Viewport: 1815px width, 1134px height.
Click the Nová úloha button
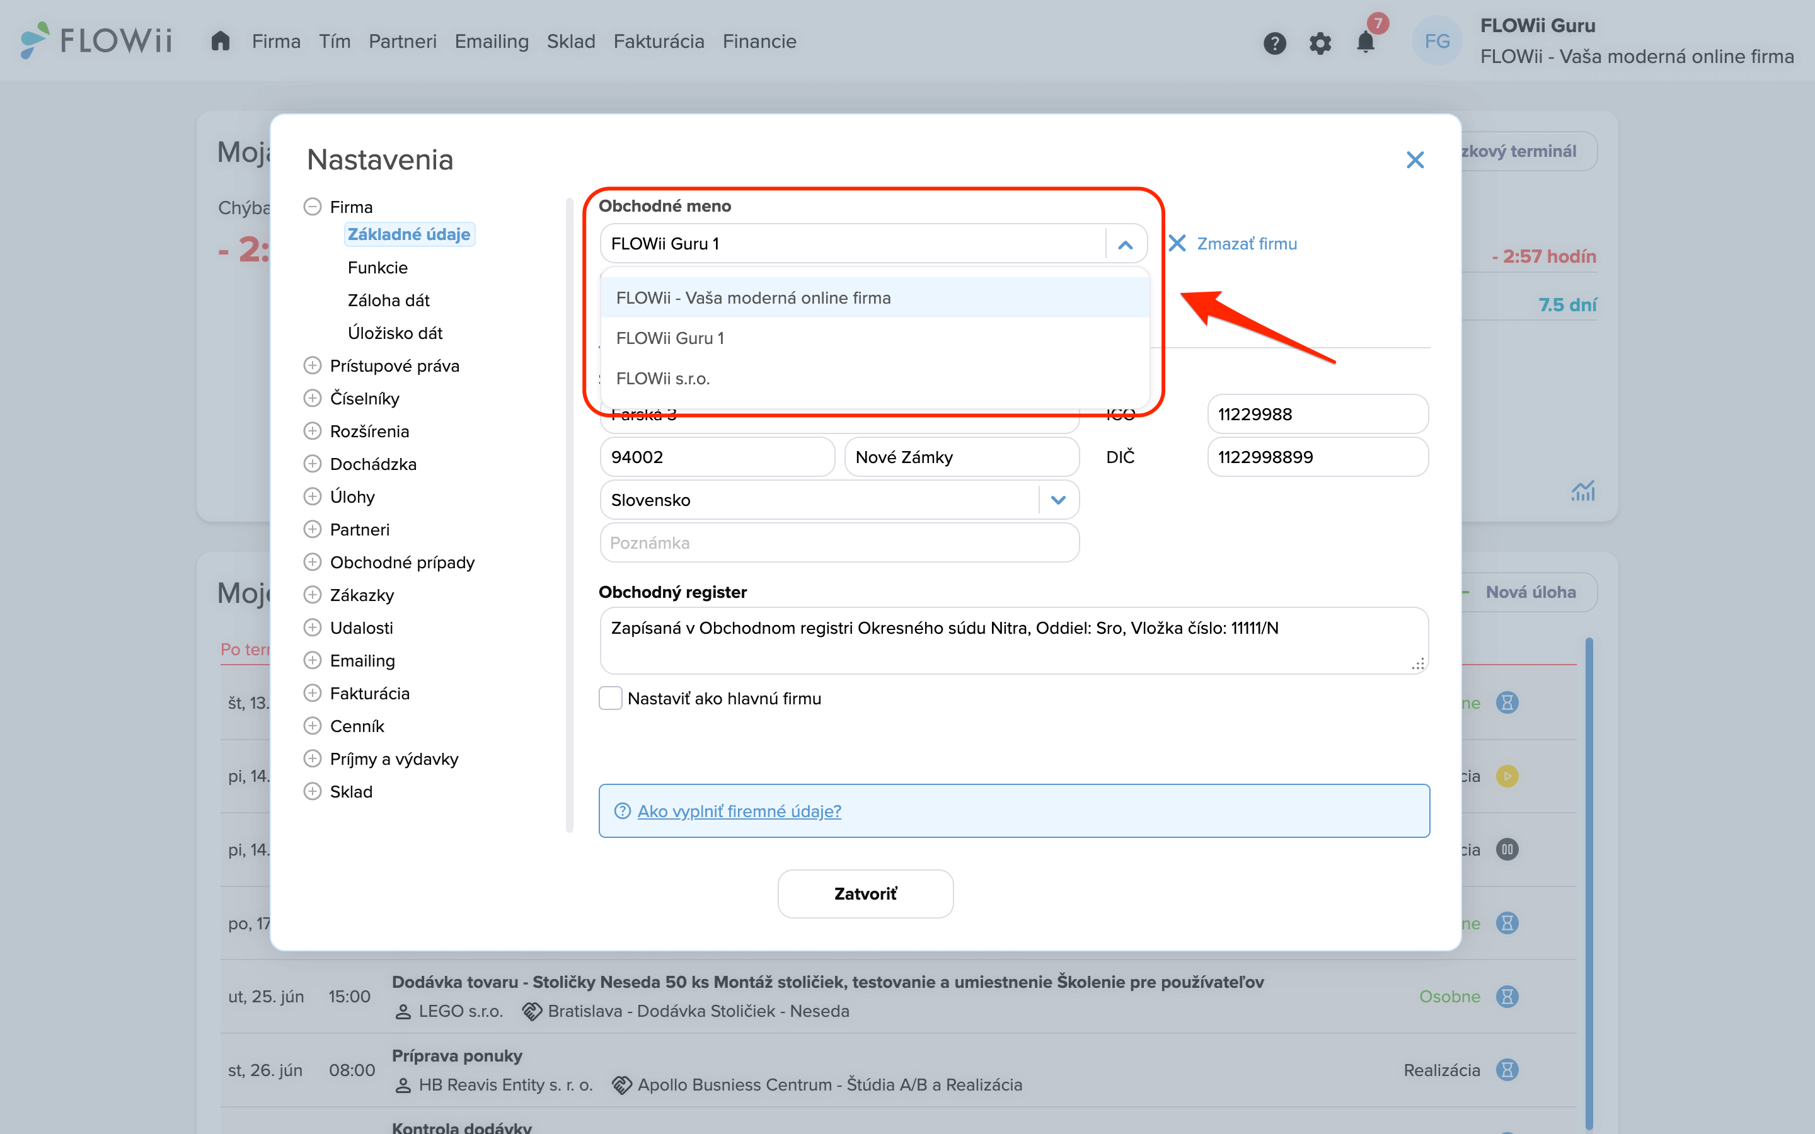[x=1530, y=592]
